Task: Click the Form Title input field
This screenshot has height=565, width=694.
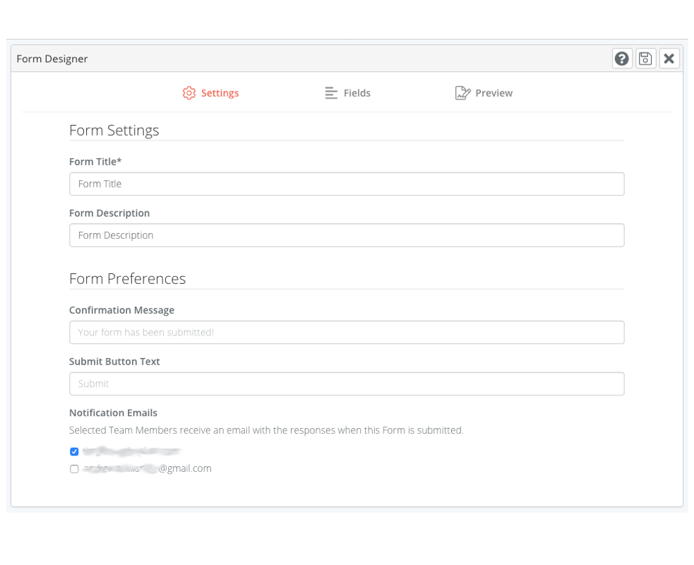Action: coord(346,184)
